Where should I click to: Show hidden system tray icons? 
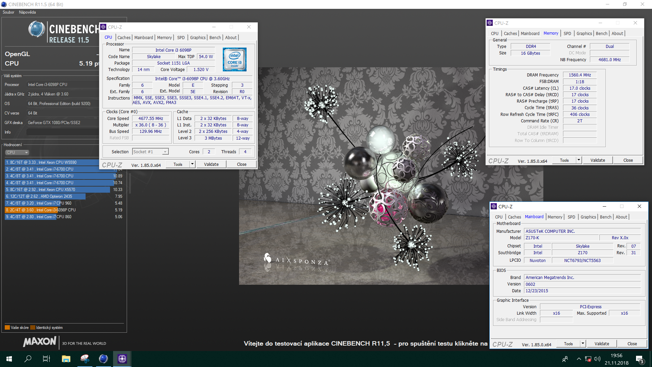(579, 359)
